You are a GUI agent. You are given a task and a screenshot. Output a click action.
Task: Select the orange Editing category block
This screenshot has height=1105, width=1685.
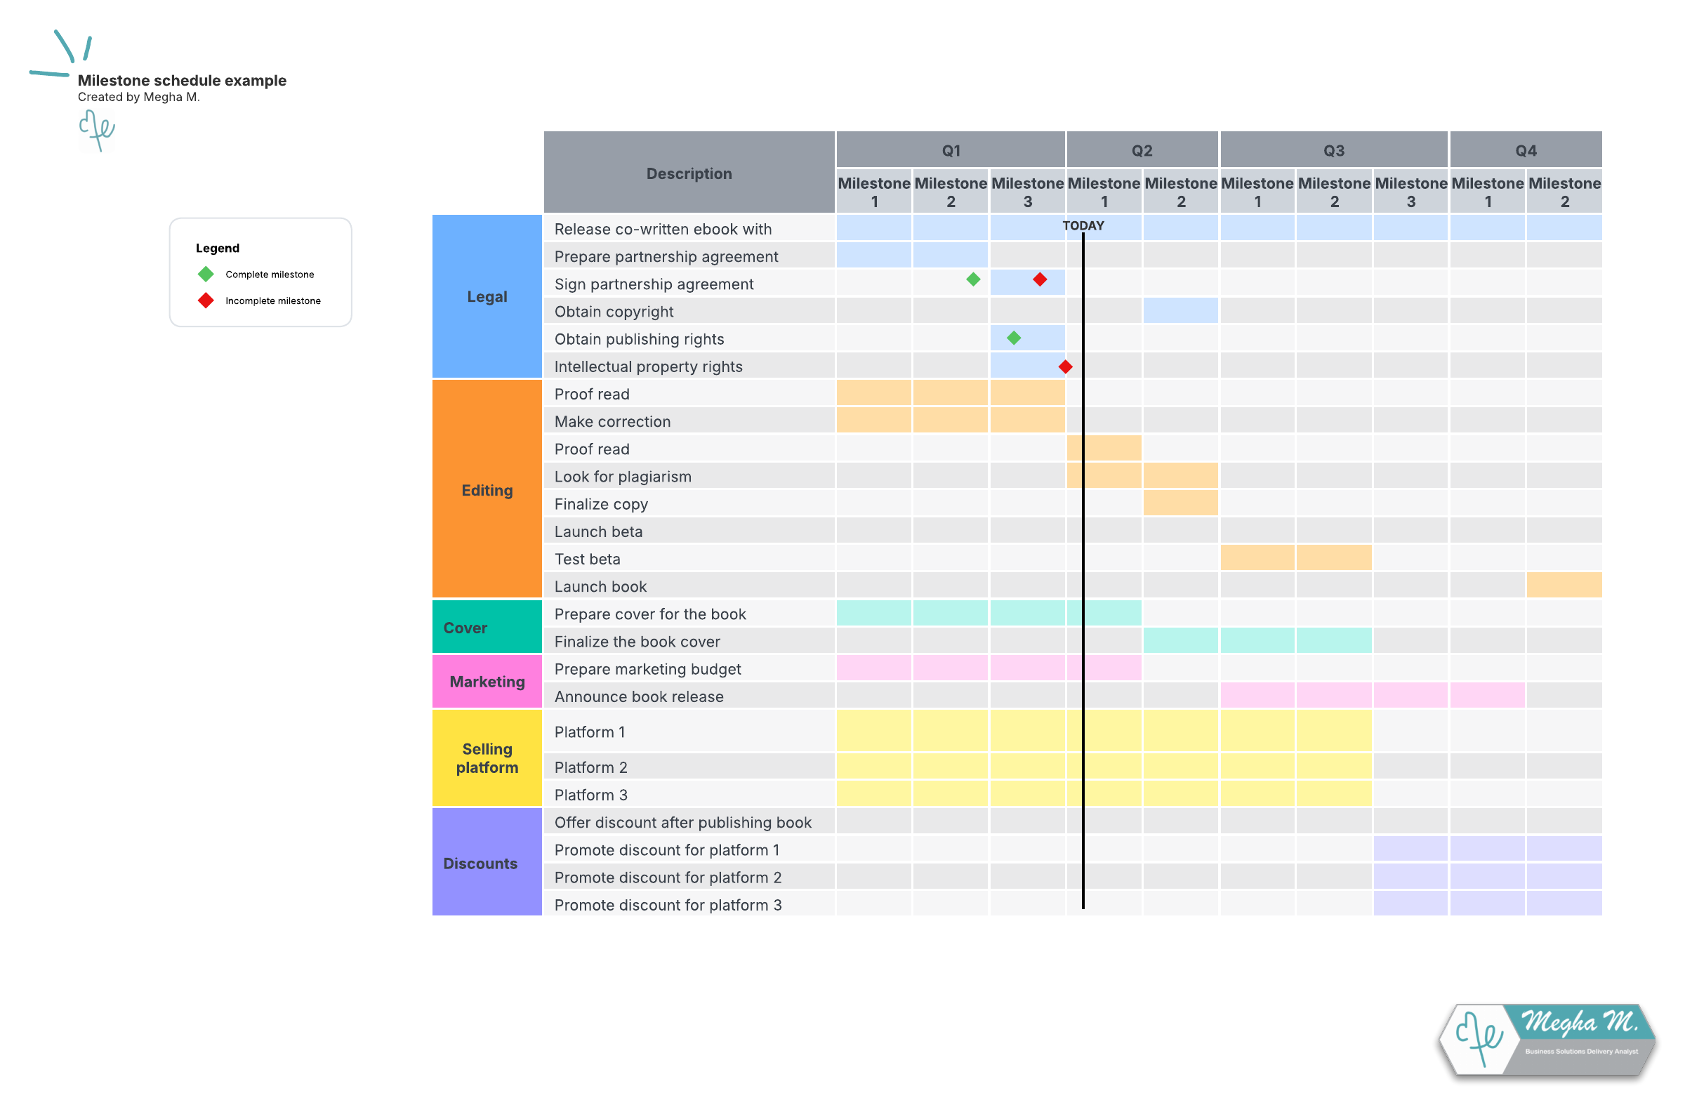487,490
